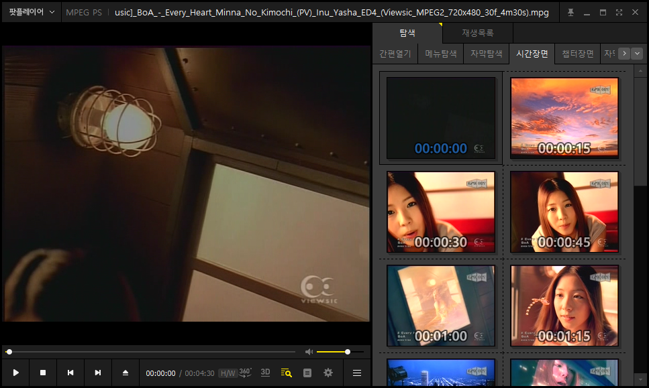Start playback with the Play button
649x388 pixels.
click(15, 373)
